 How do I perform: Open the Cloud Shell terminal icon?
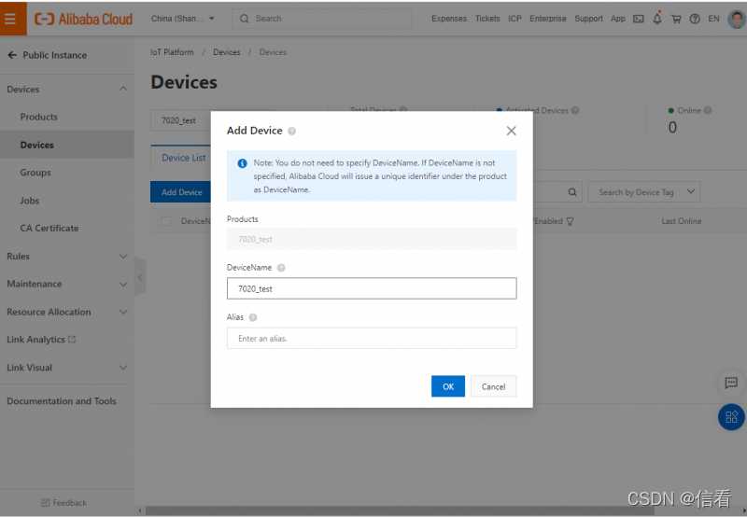pos(639,19)
